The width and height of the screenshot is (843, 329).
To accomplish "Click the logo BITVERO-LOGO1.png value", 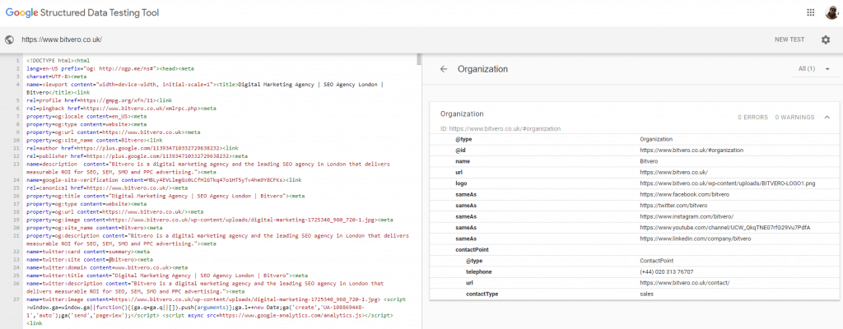I will pyautogui.click(x=728, y=183).
